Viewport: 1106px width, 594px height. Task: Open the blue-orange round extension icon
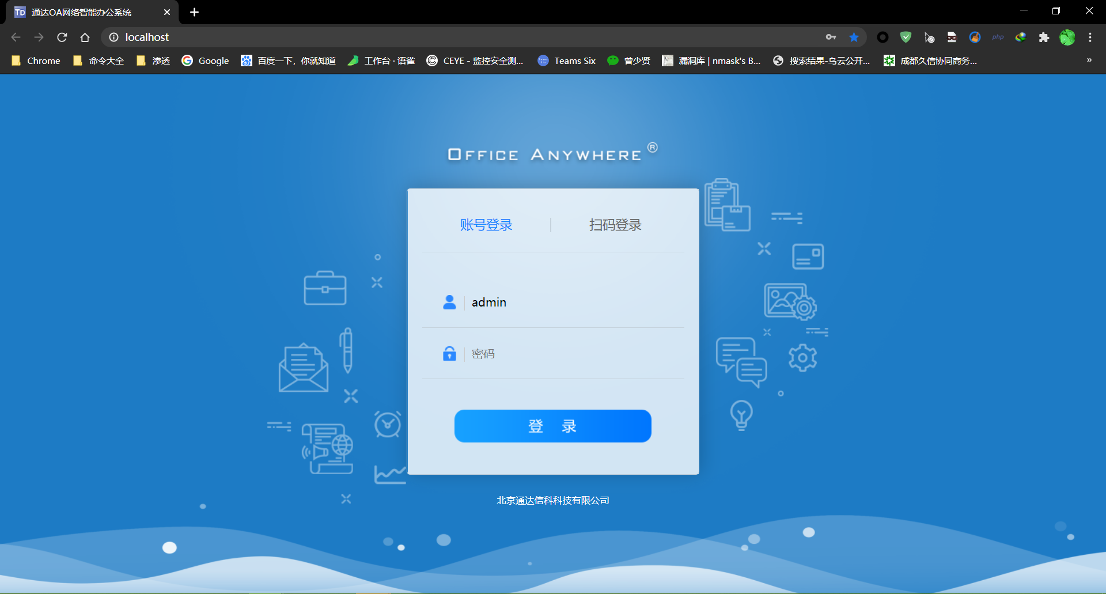pos(975,37)
